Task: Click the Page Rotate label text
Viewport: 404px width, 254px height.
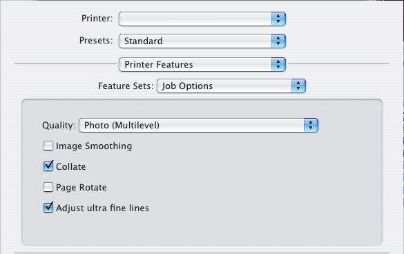Action: pos(81,188)
